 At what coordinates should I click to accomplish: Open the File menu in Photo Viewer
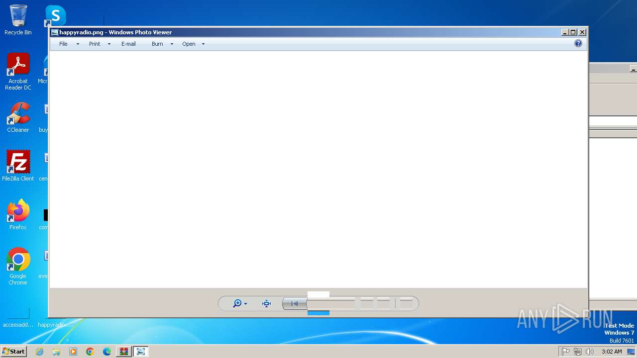[63, 44]
